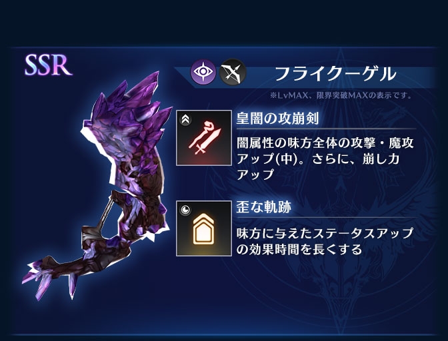Click the ※LvMAX、限界突破MAX note text
This screenshot has width=448, height=341.
coord(341,95)
